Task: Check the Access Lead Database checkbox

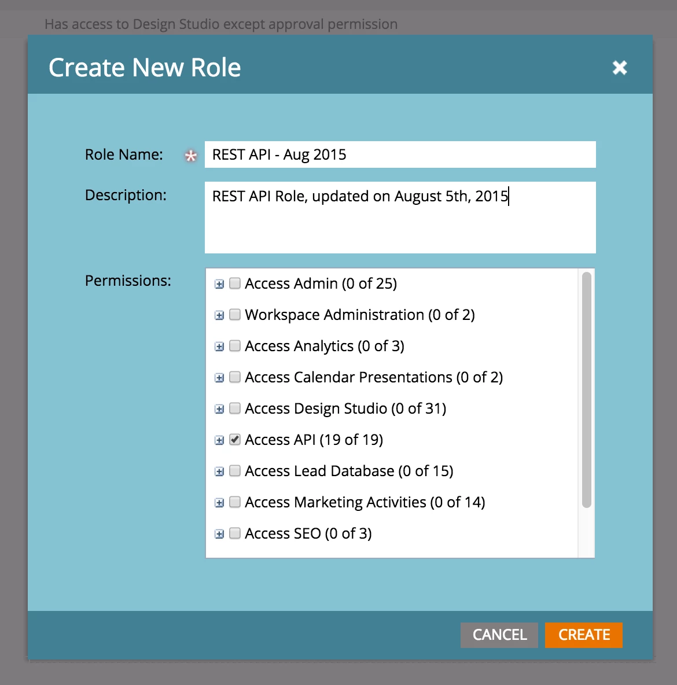Action: tap(235, 470)
